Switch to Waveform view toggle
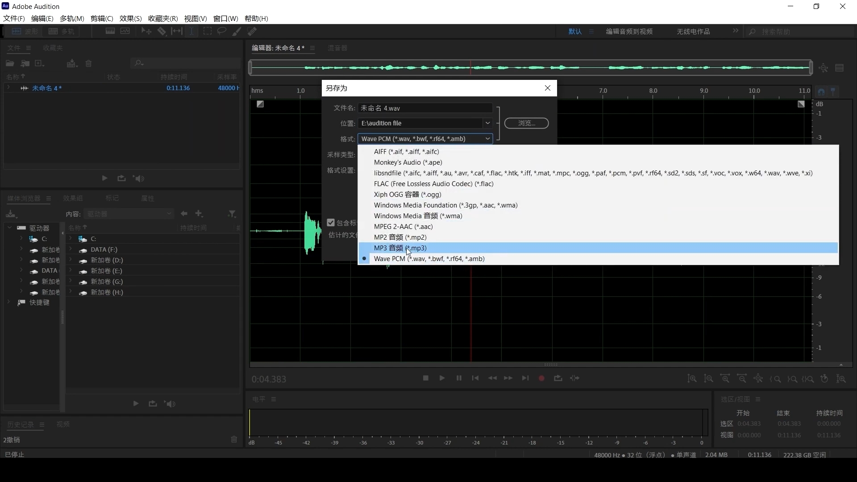Screen dimensions: 857x482 pos(25,31)
